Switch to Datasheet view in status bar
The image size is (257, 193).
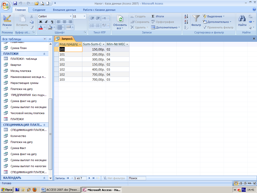(x=236, y=183)
